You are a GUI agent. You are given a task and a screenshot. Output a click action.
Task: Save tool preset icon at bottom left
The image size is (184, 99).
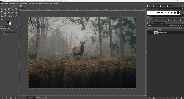point(2,98)
